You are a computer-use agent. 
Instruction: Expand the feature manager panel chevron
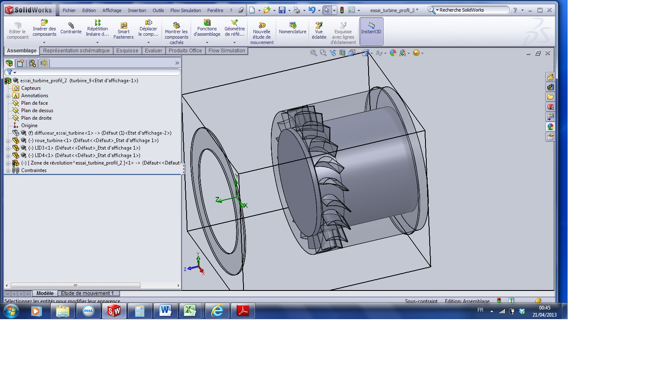click(177, 63)
